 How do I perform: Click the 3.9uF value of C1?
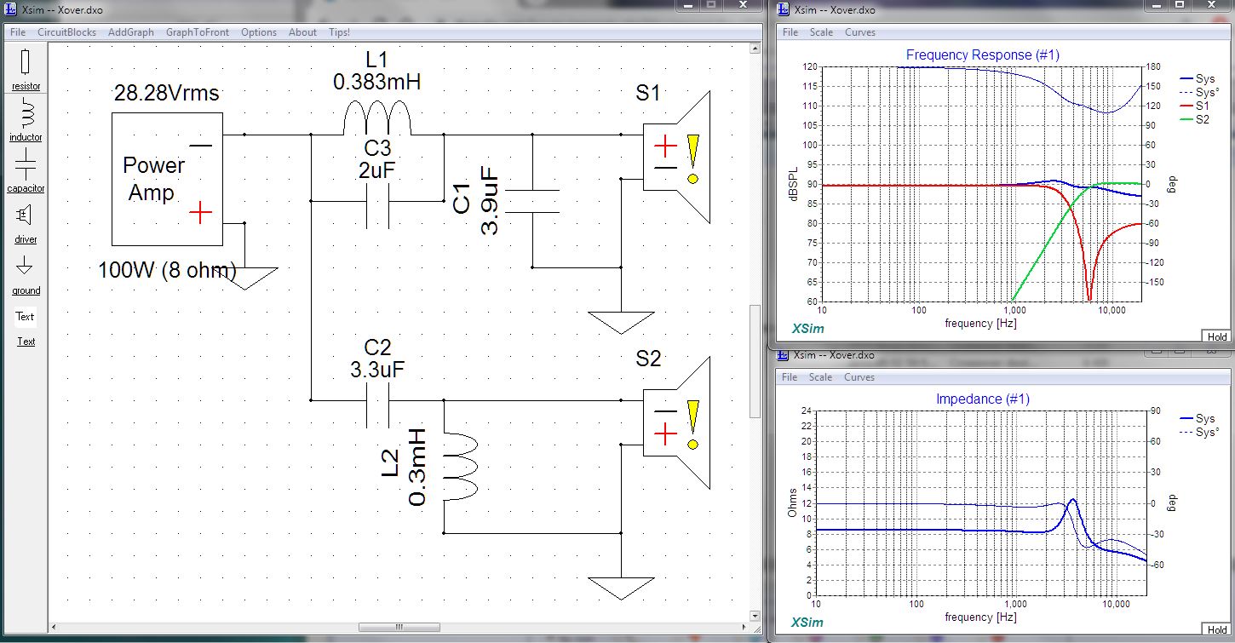click(491, 201)
